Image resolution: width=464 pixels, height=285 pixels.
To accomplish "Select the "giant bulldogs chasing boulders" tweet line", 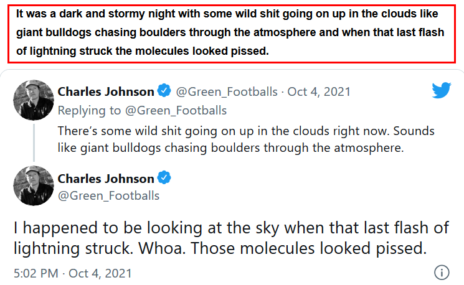I will pos(230,148).
